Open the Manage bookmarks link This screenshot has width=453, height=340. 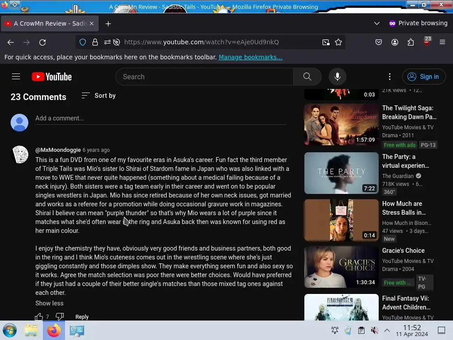pyautogui.click(x=251, y=57)
